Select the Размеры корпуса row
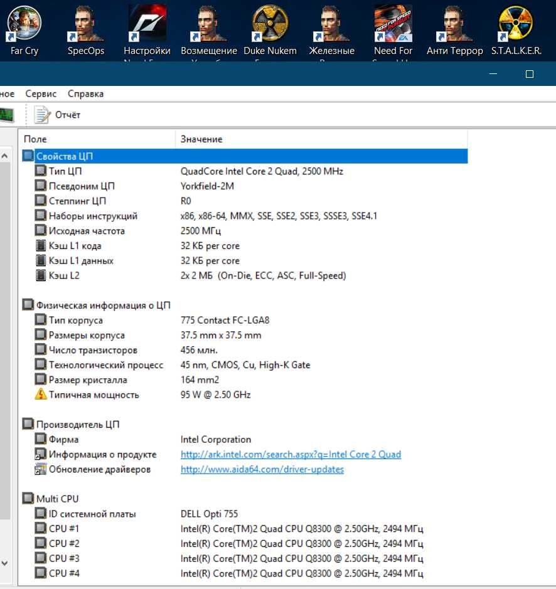 [245, 335]
